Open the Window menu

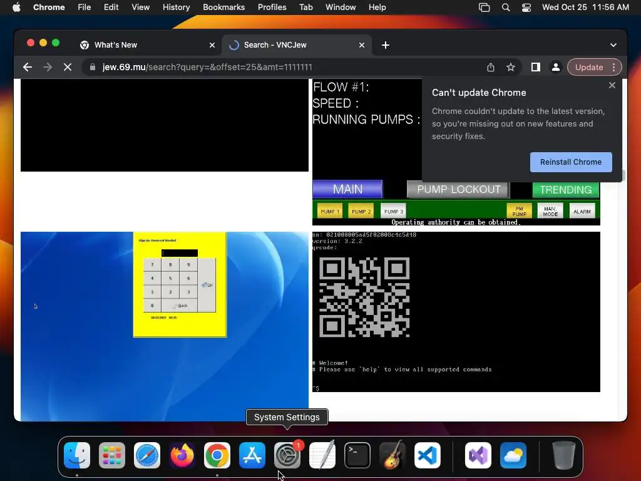point(341,8)
